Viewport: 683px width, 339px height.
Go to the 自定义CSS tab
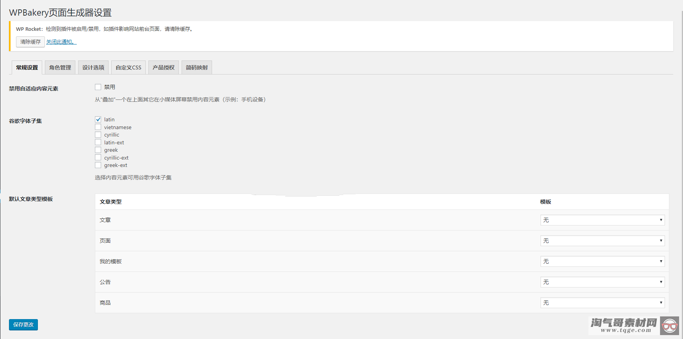pos(128,67)
